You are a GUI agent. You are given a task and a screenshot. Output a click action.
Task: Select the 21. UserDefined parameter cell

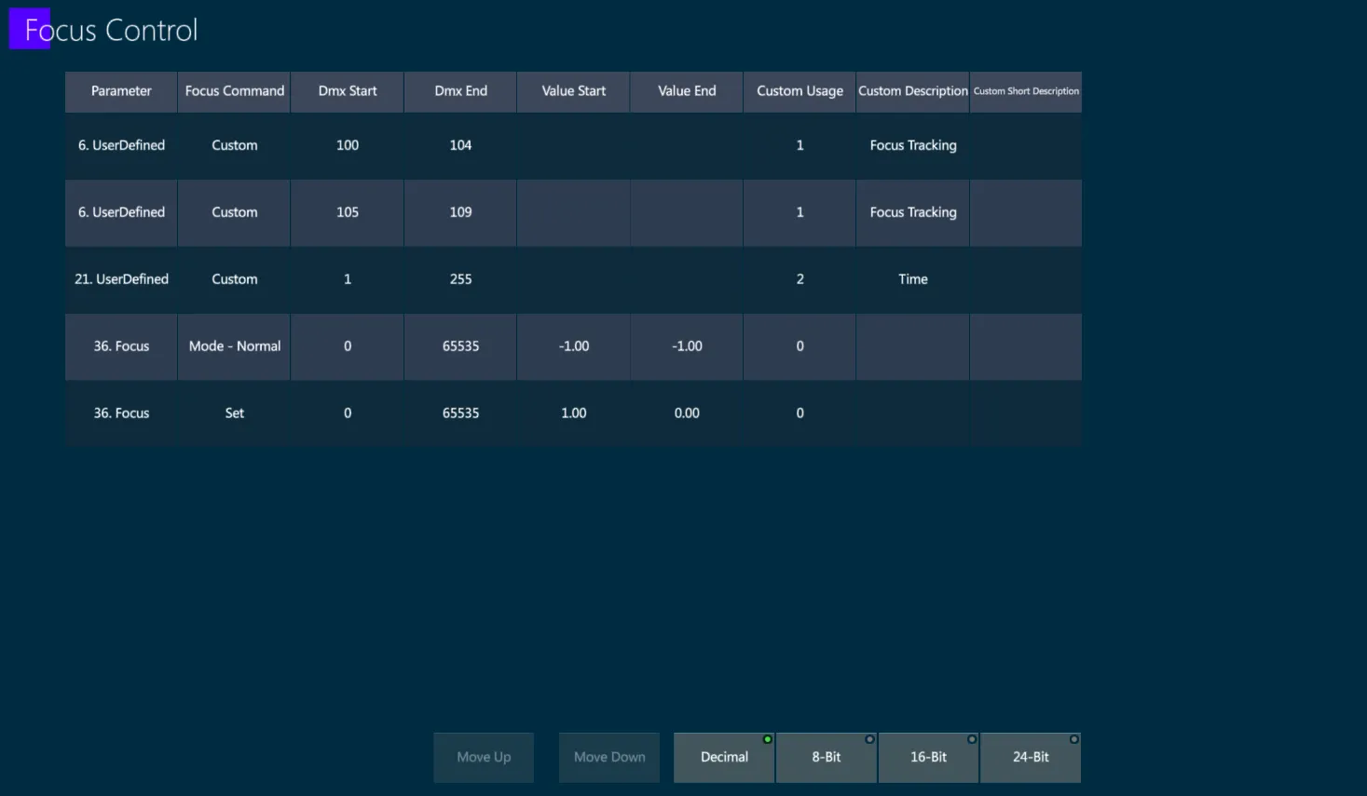click(x=121, y=279)
